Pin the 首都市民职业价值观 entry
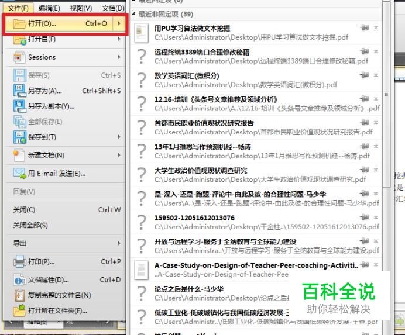 pos(365,122)
